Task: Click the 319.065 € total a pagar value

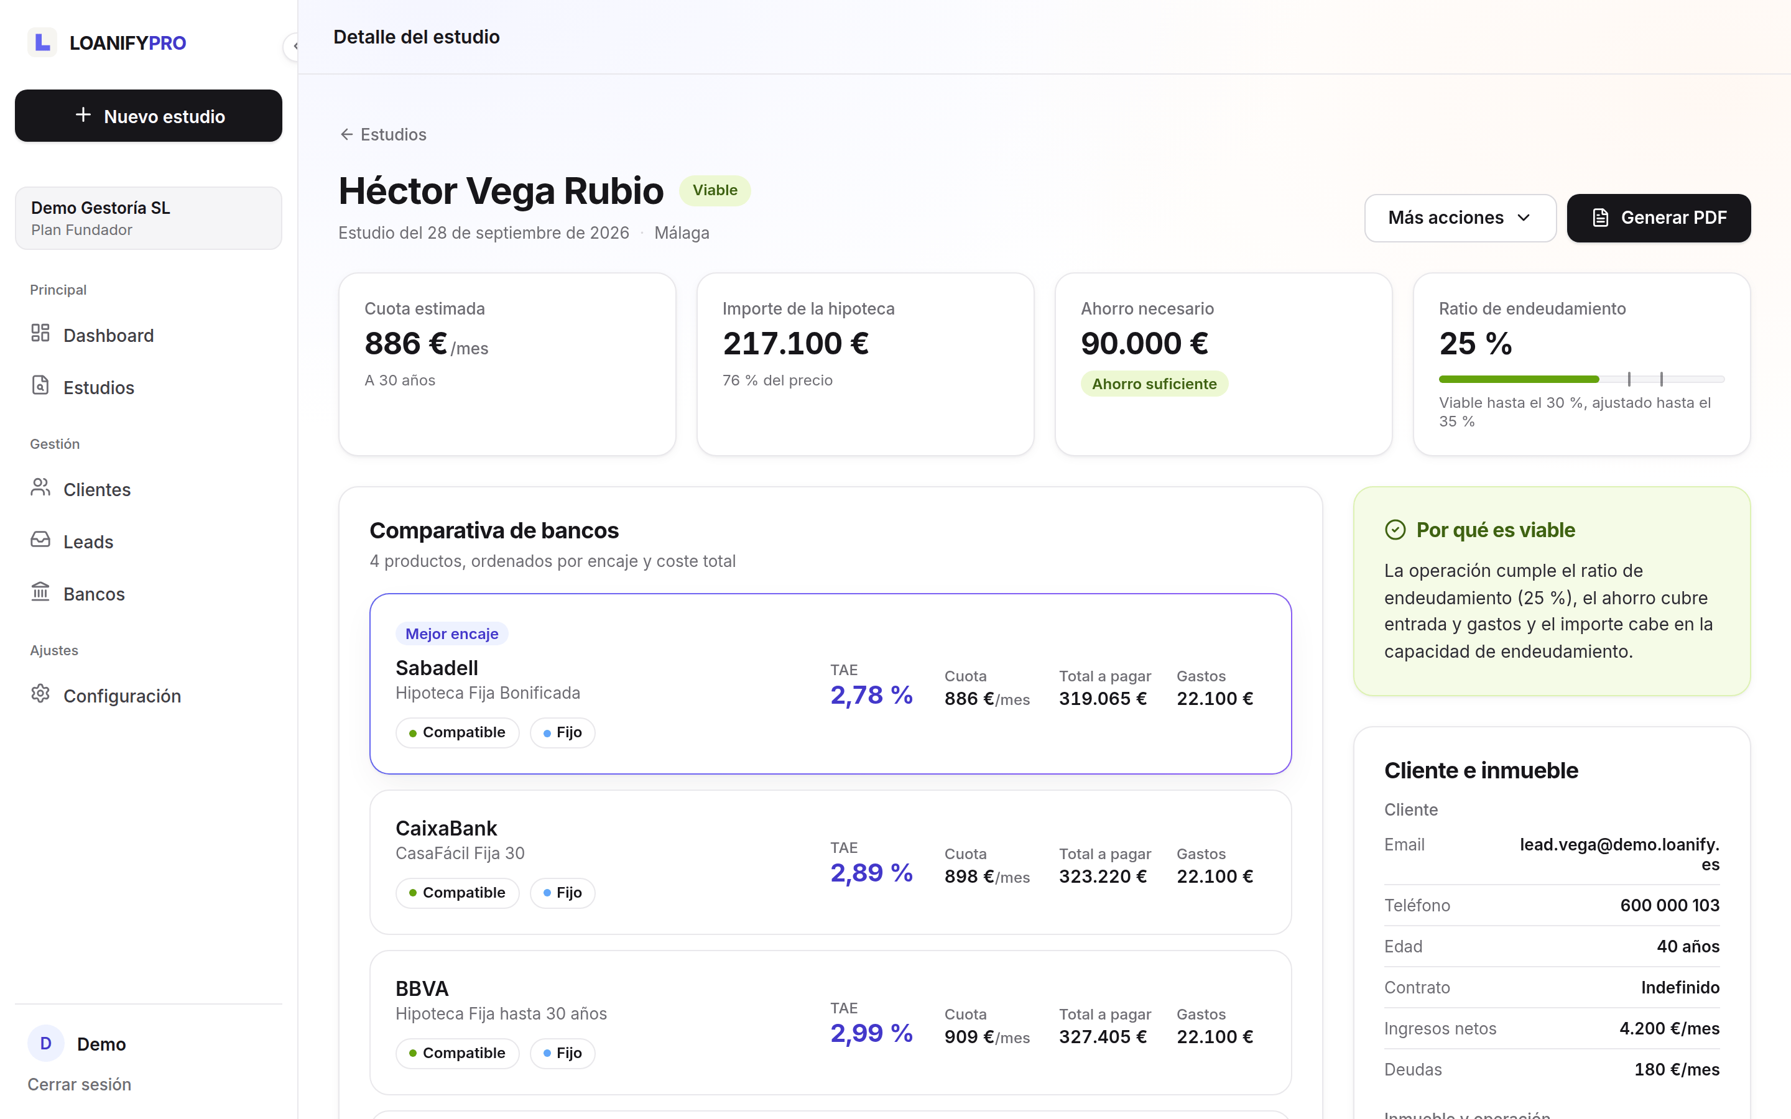Action: tap(1103, 699)
